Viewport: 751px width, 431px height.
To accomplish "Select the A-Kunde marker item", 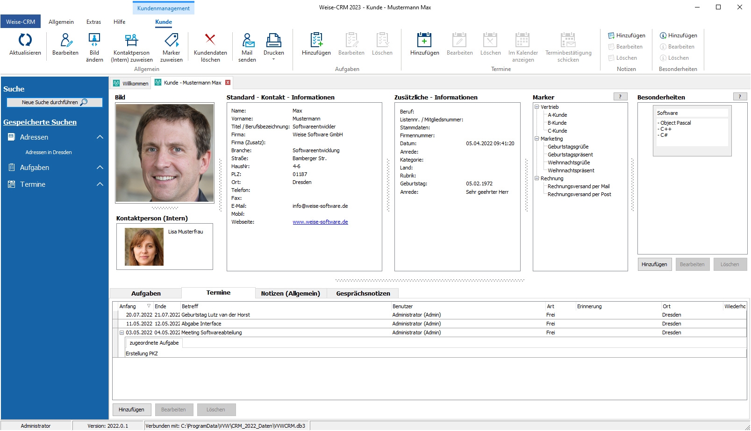I will (557, 115).
